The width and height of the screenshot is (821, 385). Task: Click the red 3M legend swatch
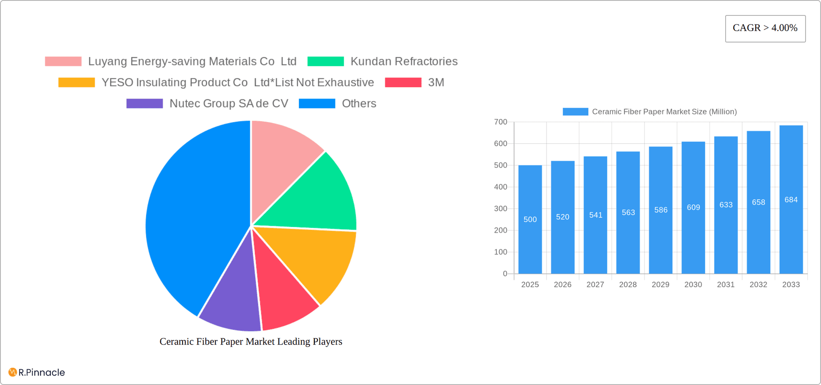(403, 82)
